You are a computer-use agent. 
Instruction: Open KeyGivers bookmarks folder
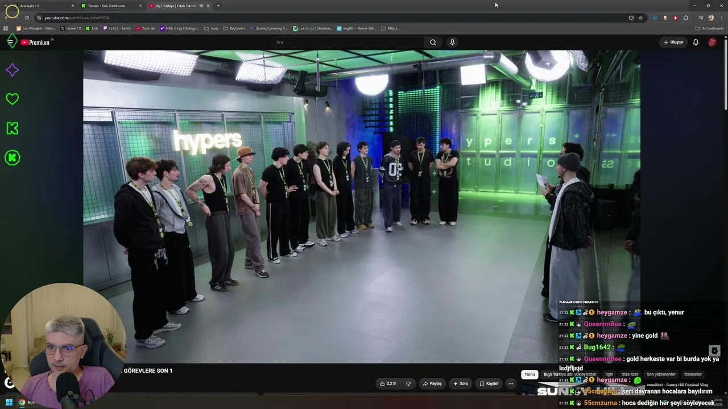coord(234,28)
